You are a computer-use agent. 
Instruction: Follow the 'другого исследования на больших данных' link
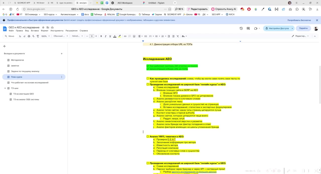(194, 172)
